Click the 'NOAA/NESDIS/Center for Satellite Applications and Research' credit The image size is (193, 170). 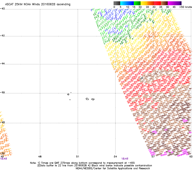tap(113, 168)
